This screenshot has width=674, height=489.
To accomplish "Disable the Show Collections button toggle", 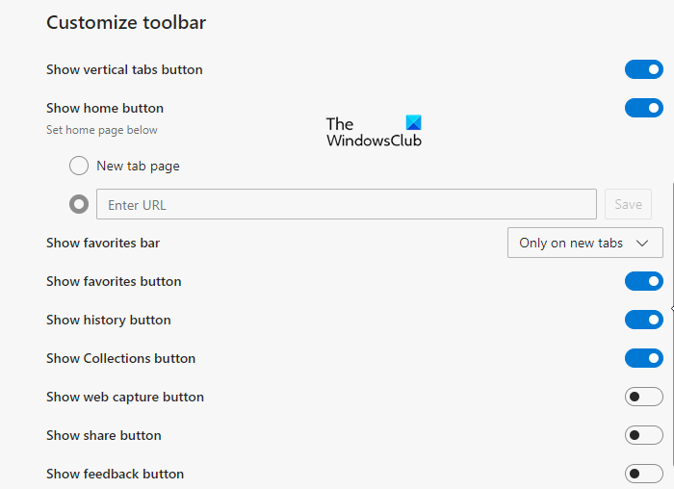I will point(643,358).
